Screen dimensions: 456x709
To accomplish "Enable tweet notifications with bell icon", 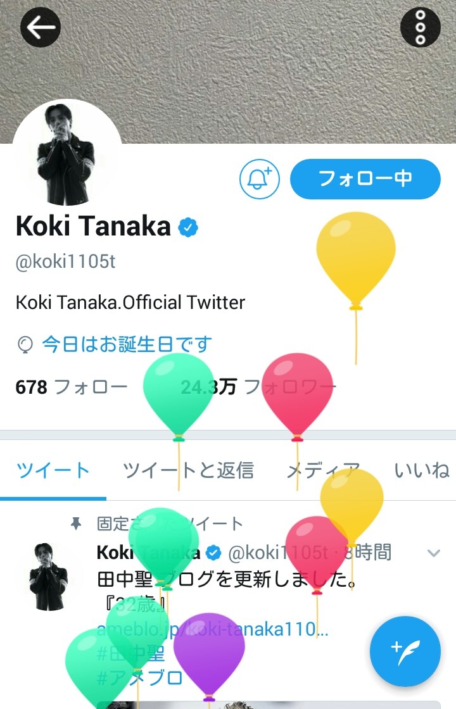I will [259, 179].
